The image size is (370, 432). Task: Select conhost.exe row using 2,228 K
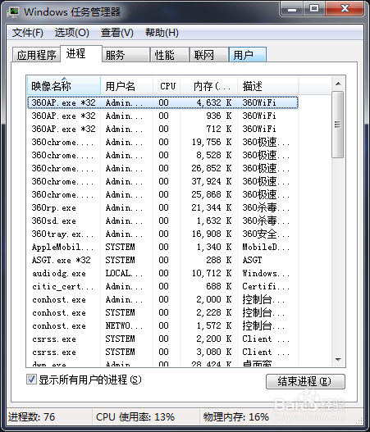(162, 312)
